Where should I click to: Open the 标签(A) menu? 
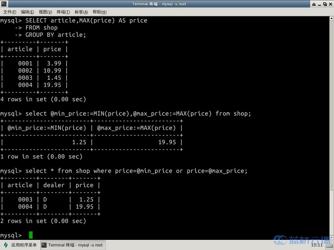81,12
